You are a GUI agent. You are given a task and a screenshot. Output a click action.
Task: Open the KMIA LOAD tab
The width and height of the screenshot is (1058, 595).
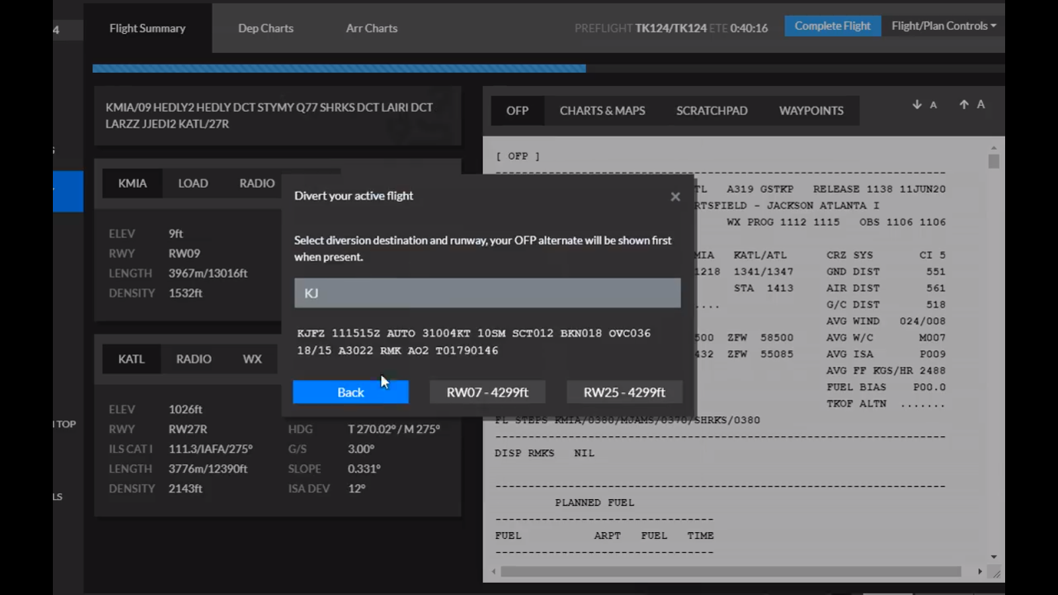192,183
